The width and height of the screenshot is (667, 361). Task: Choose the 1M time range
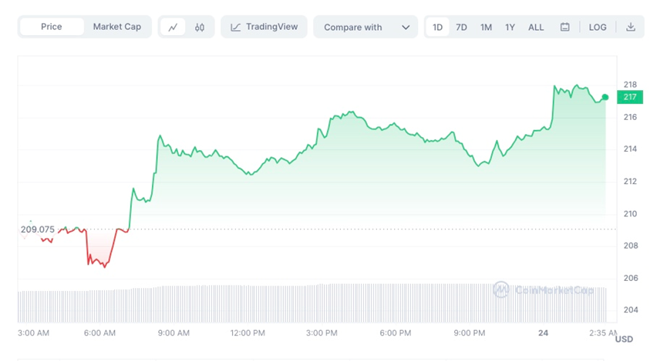pos(486,27)
